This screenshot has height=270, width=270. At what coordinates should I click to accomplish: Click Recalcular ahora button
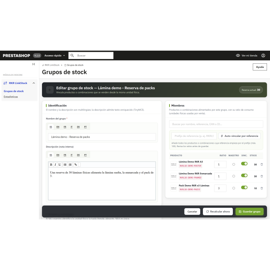click(218, 211)
